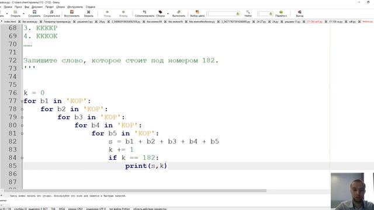The height and width of the screenshot is (210, 374).
Task: Switch to Генератор примеров.py tab
Action: [57, 22]
